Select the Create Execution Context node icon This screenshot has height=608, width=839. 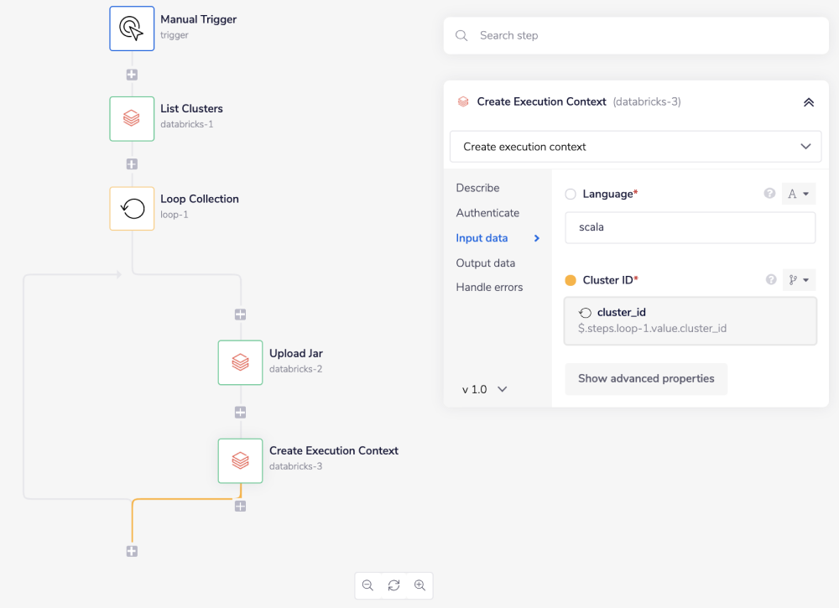click(240, 460)
